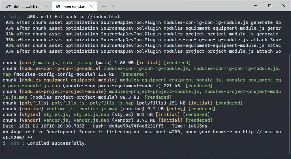Expand the new tab profile dropdown chevron
This screenshot has width=291, height=159.
[x=114, y=6]
